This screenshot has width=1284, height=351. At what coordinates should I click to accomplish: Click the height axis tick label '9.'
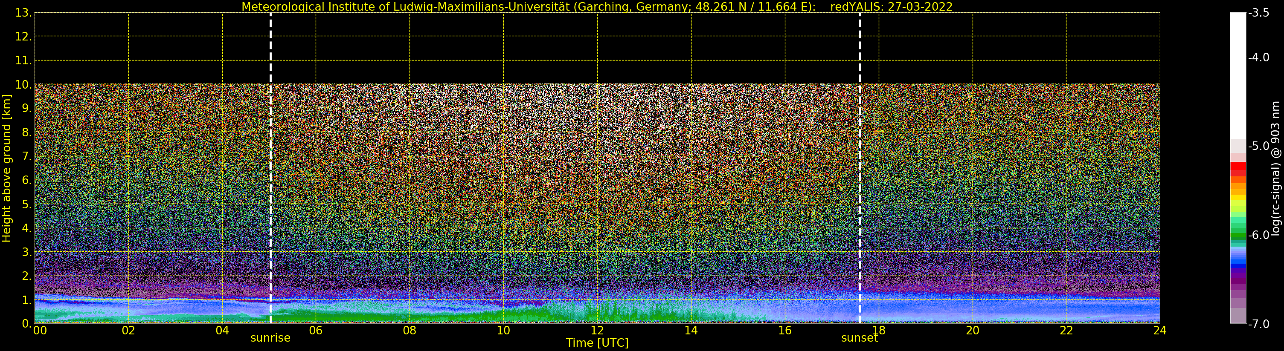(27, 109)
